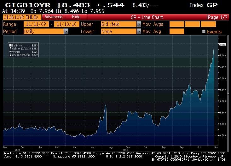Click the range end date field 11/10/10
The image size is (231, 166).
pyautogui.click(x=66, y=24)
